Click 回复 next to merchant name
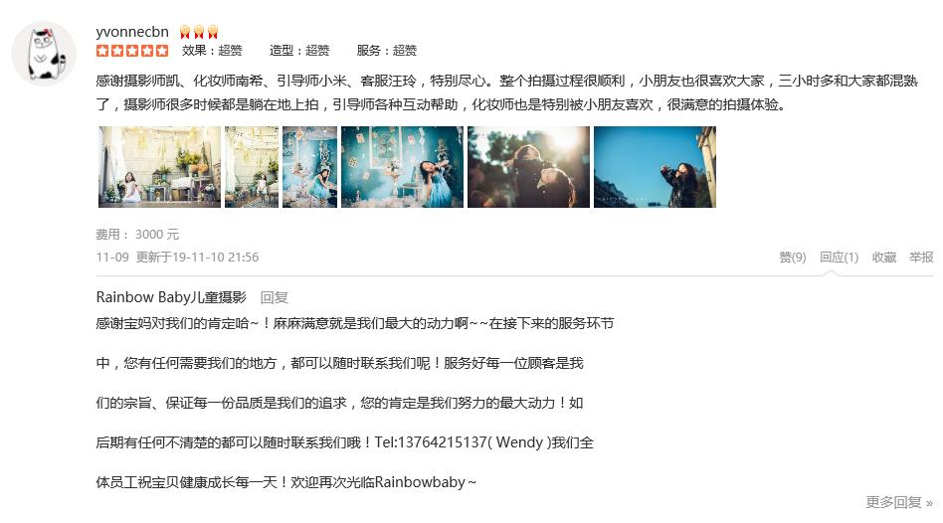943x523 pixels. (x=275, y=297)
